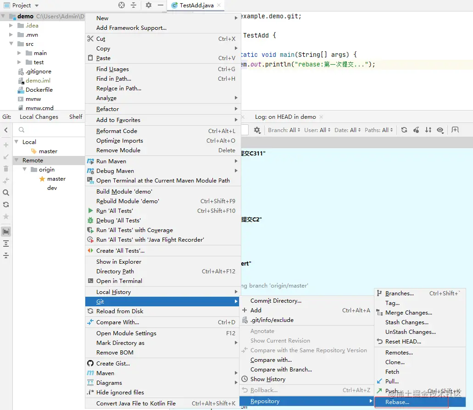Click the plus icon in Git branches sidebar
The image size is (473, 410).
click(x=6, y=145)
